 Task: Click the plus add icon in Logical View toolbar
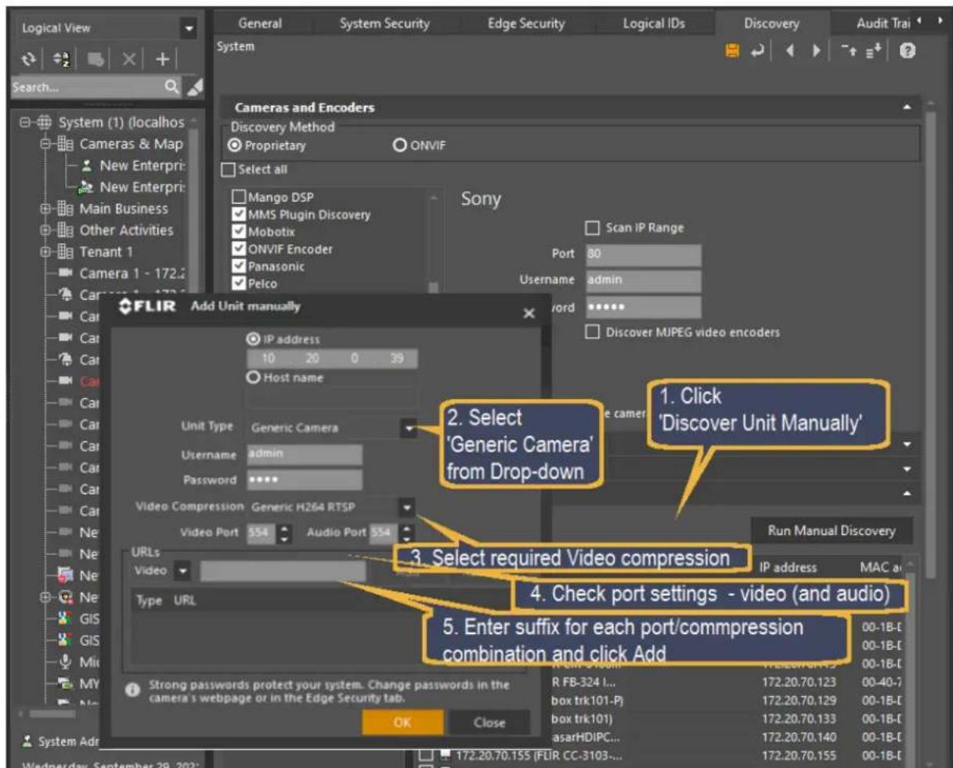point(162,59)
